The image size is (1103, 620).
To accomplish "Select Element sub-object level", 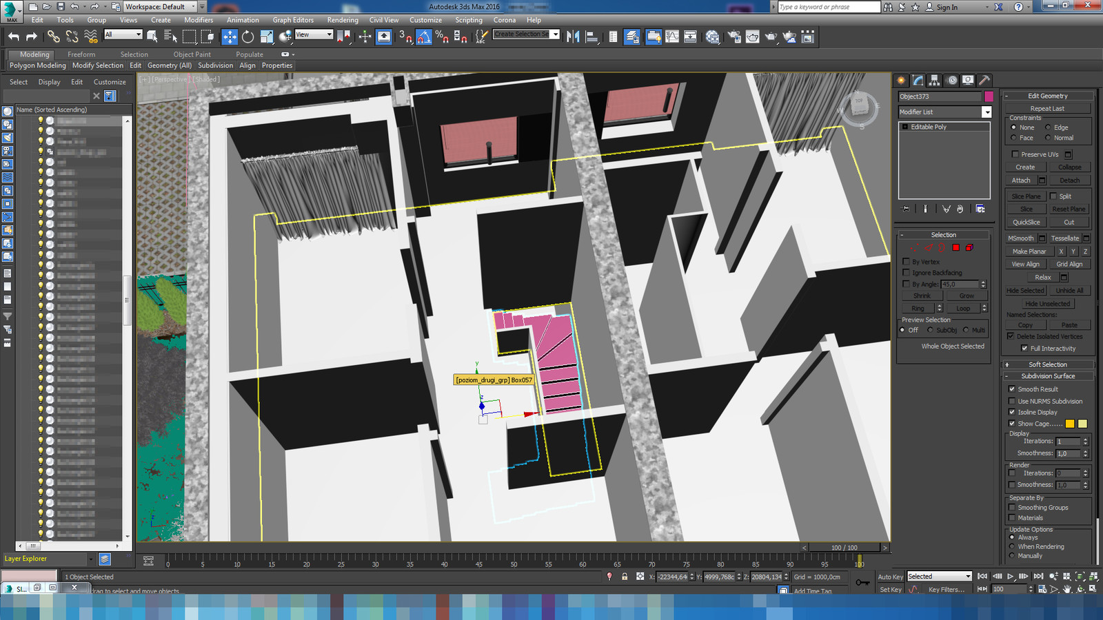I will pos(969,247).
